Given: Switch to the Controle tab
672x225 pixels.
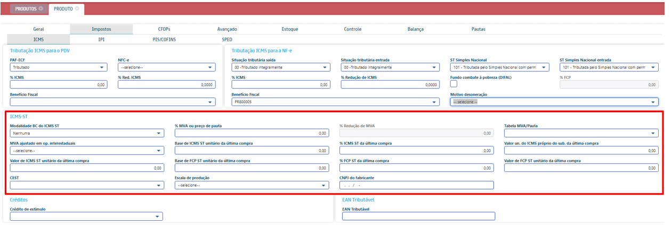Looking at the screenshot, I should click(353, 29).
